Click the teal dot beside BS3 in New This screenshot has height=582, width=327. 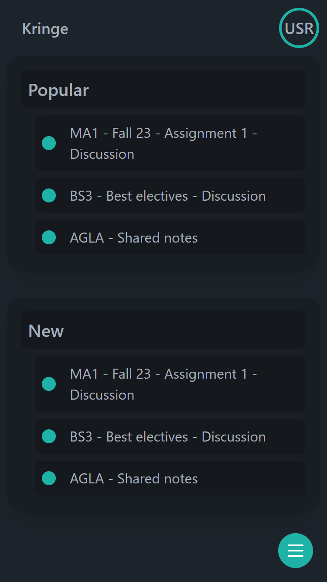coord(49,436)
